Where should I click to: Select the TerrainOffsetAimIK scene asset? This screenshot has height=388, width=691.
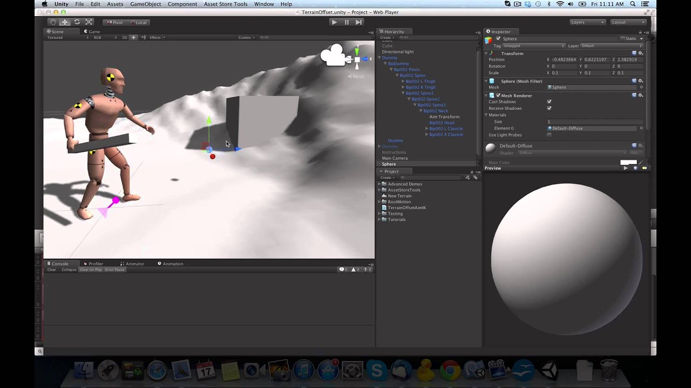407,207
